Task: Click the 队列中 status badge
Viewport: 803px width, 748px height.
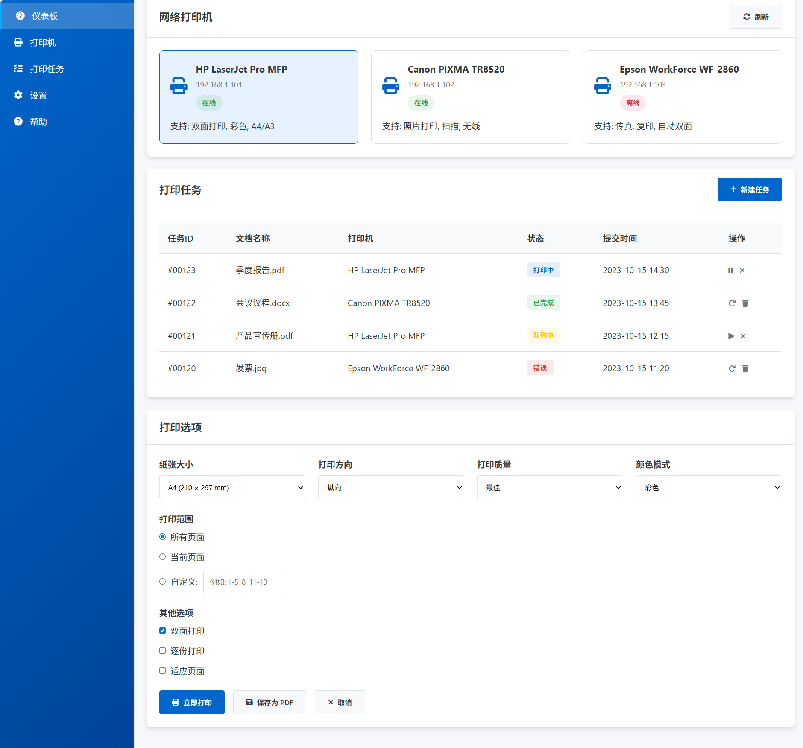Action: [543, 335]
